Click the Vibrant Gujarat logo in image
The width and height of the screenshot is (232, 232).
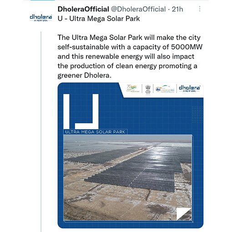(x=165, y=89)
